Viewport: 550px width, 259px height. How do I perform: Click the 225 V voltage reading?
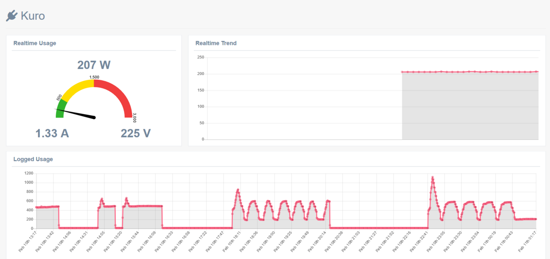pyautogui.click(x=136, y=133)
